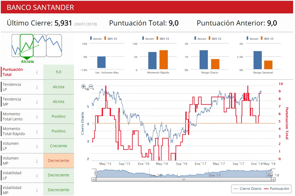Click the Sep '16 x-axis label
This screenshot has height=196, width=295.
(x=181, y=164)
